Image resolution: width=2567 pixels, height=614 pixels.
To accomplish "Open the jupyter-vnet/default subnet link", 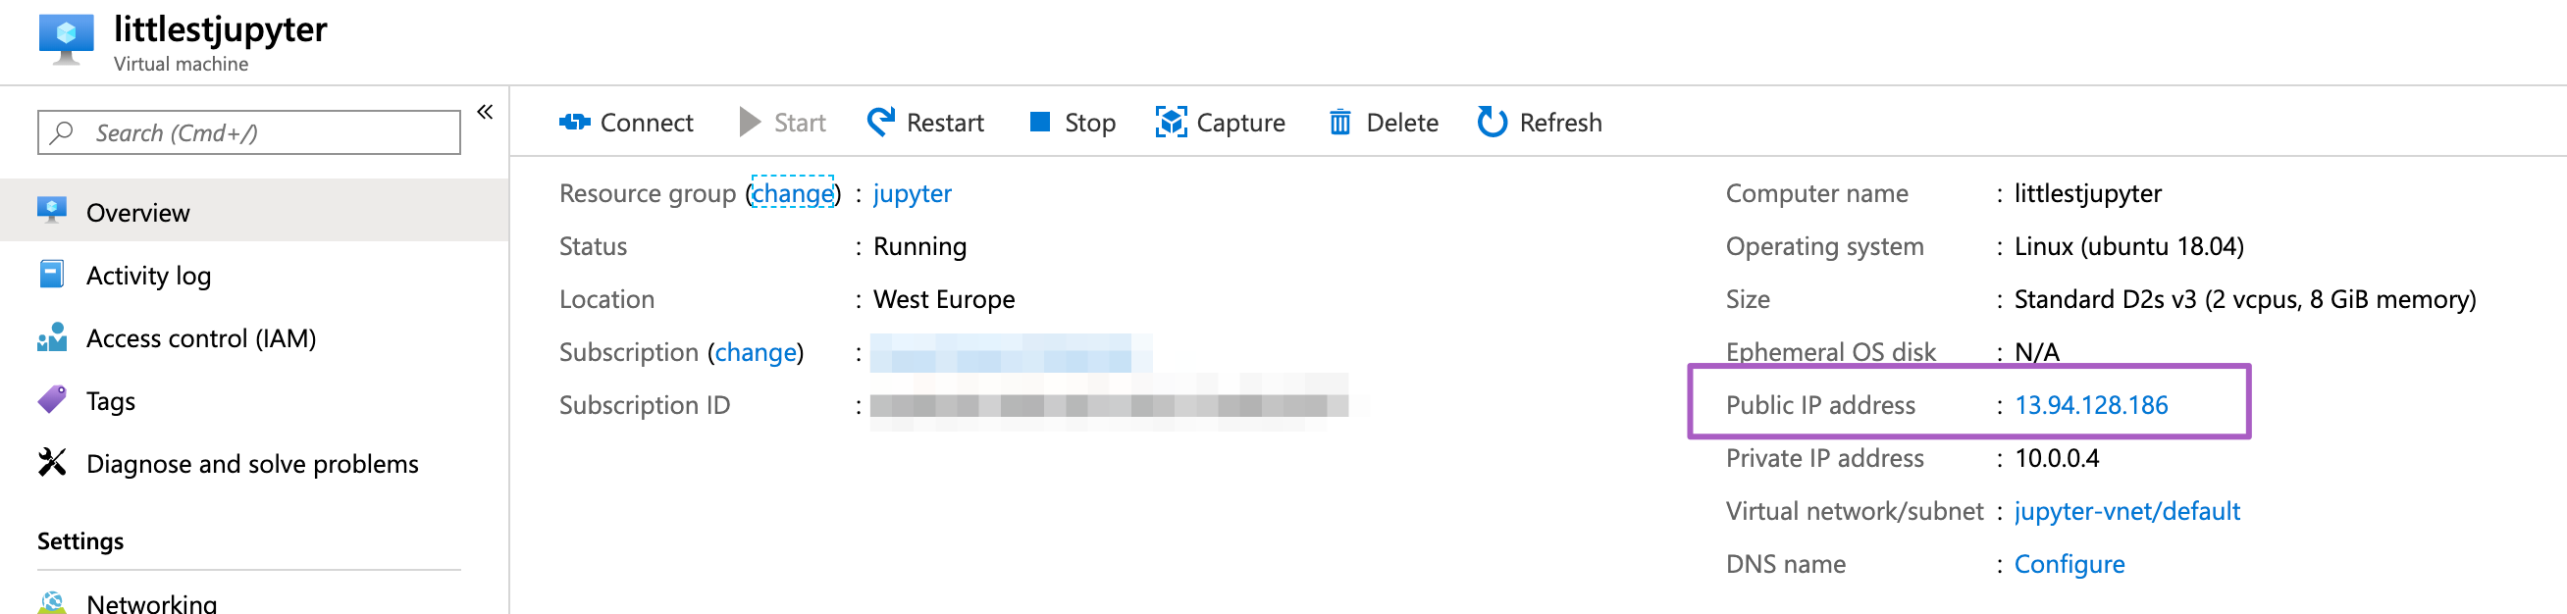I will tap(2126, 511).
